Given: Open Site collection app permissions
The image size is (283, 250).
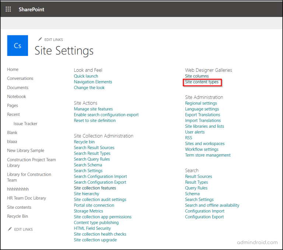Looking at the screenshot, I should tap(103, 217).
